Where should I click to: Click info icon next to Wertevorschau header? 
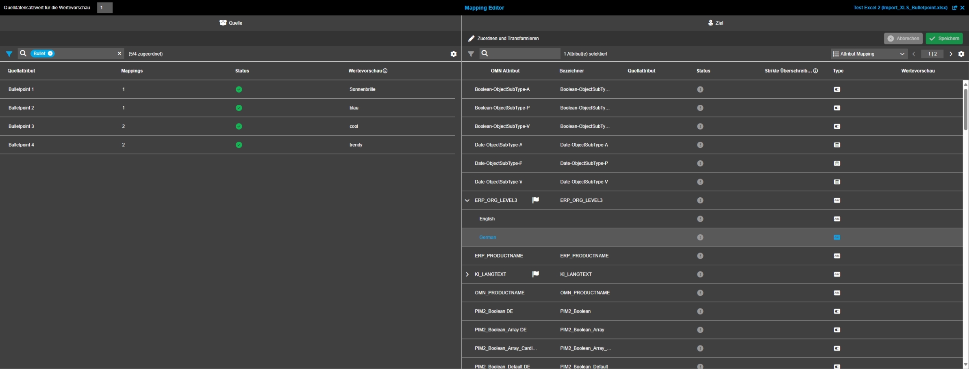tap(385, 71)
